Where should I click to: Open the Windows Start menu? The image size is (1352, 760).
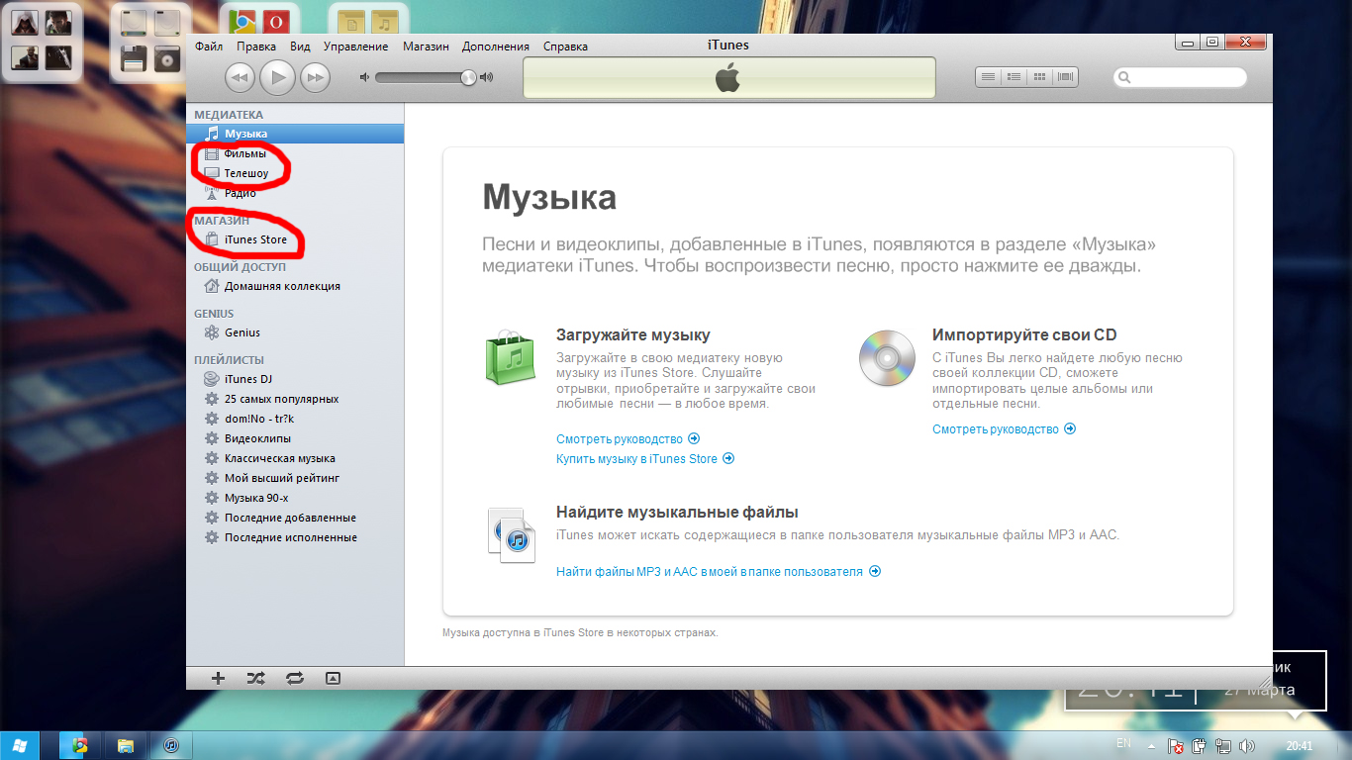coord(20,745)
